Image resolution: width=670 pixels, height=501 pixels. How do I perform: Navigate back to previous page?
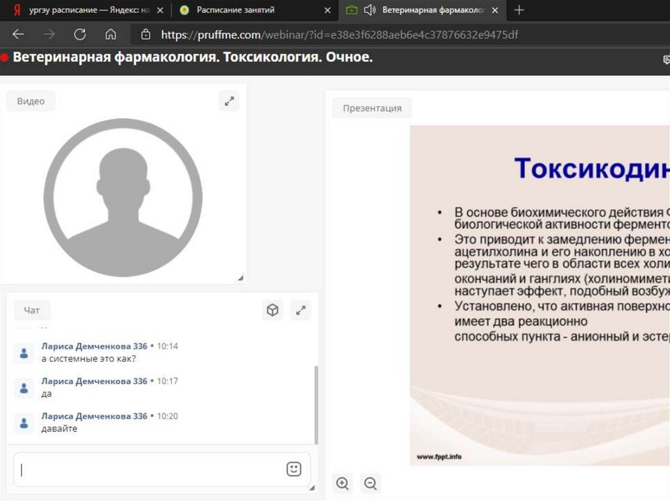point(18,35)
